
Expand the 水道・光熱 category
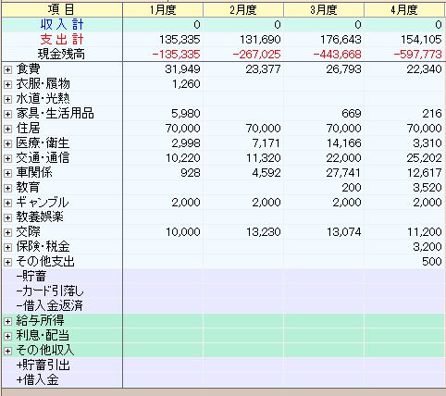(x=7, y=99)
